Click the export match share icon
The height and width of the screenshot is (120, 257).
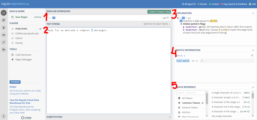point(252,55)
